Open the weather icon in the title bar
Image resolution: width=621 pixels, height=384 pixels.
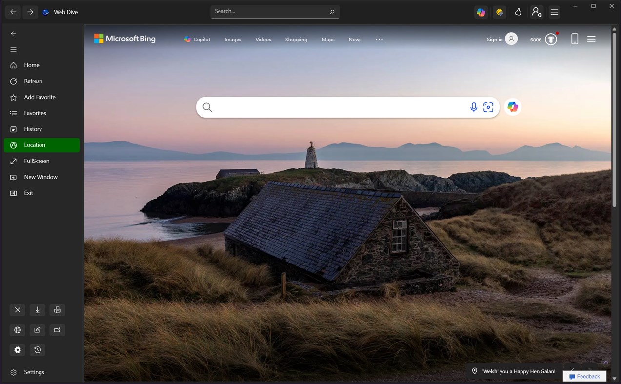[499, 11]
